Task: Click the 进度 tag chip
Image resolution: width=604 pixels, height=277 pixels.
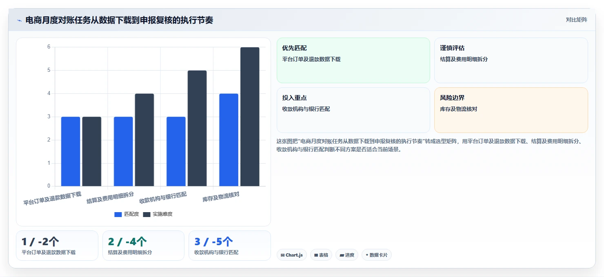Action: (x=347, y=255)
